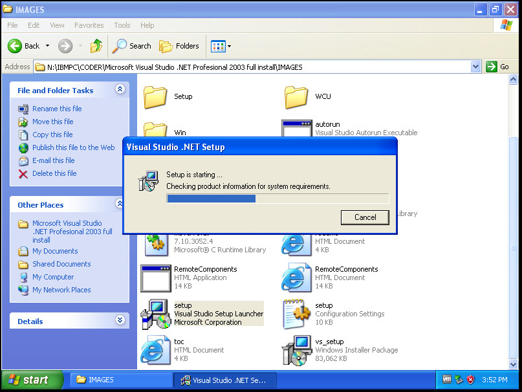Expand the address bar dropdown arrow
The width and height of the screenshot is (522, 392).
click(x=475, y=67)
